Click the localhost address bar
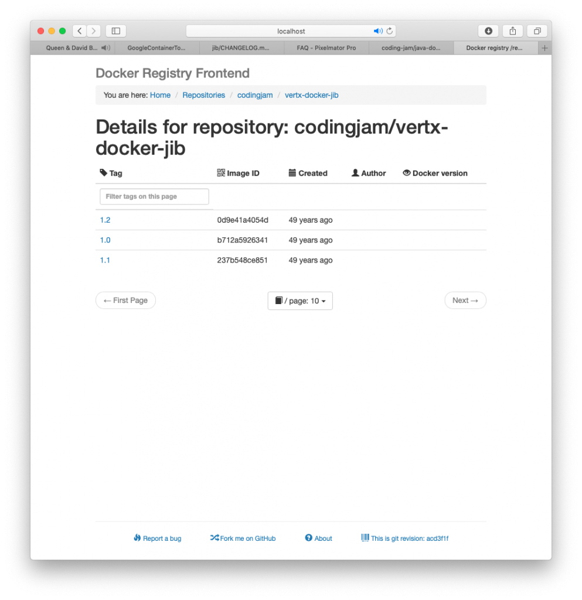This screenshot has height=600, width=582. pos(291,31)
